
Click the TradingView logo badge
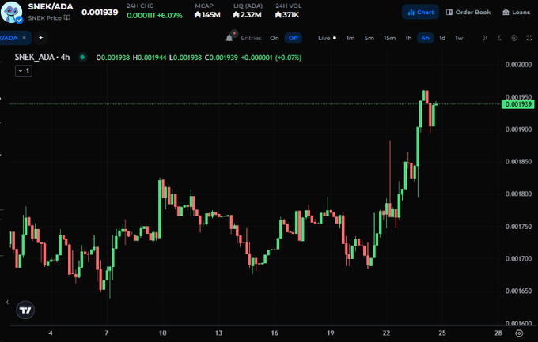[x=25, y=310]
